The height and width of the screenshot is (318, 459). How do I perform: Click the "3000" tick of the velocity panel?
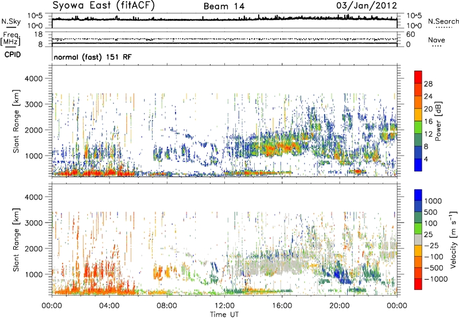point(33,223)
